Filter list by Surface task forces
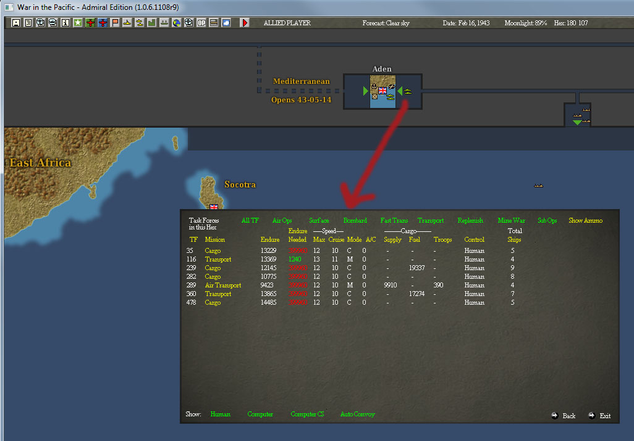This screenshot has width=634, height=441. coord(319,221)
